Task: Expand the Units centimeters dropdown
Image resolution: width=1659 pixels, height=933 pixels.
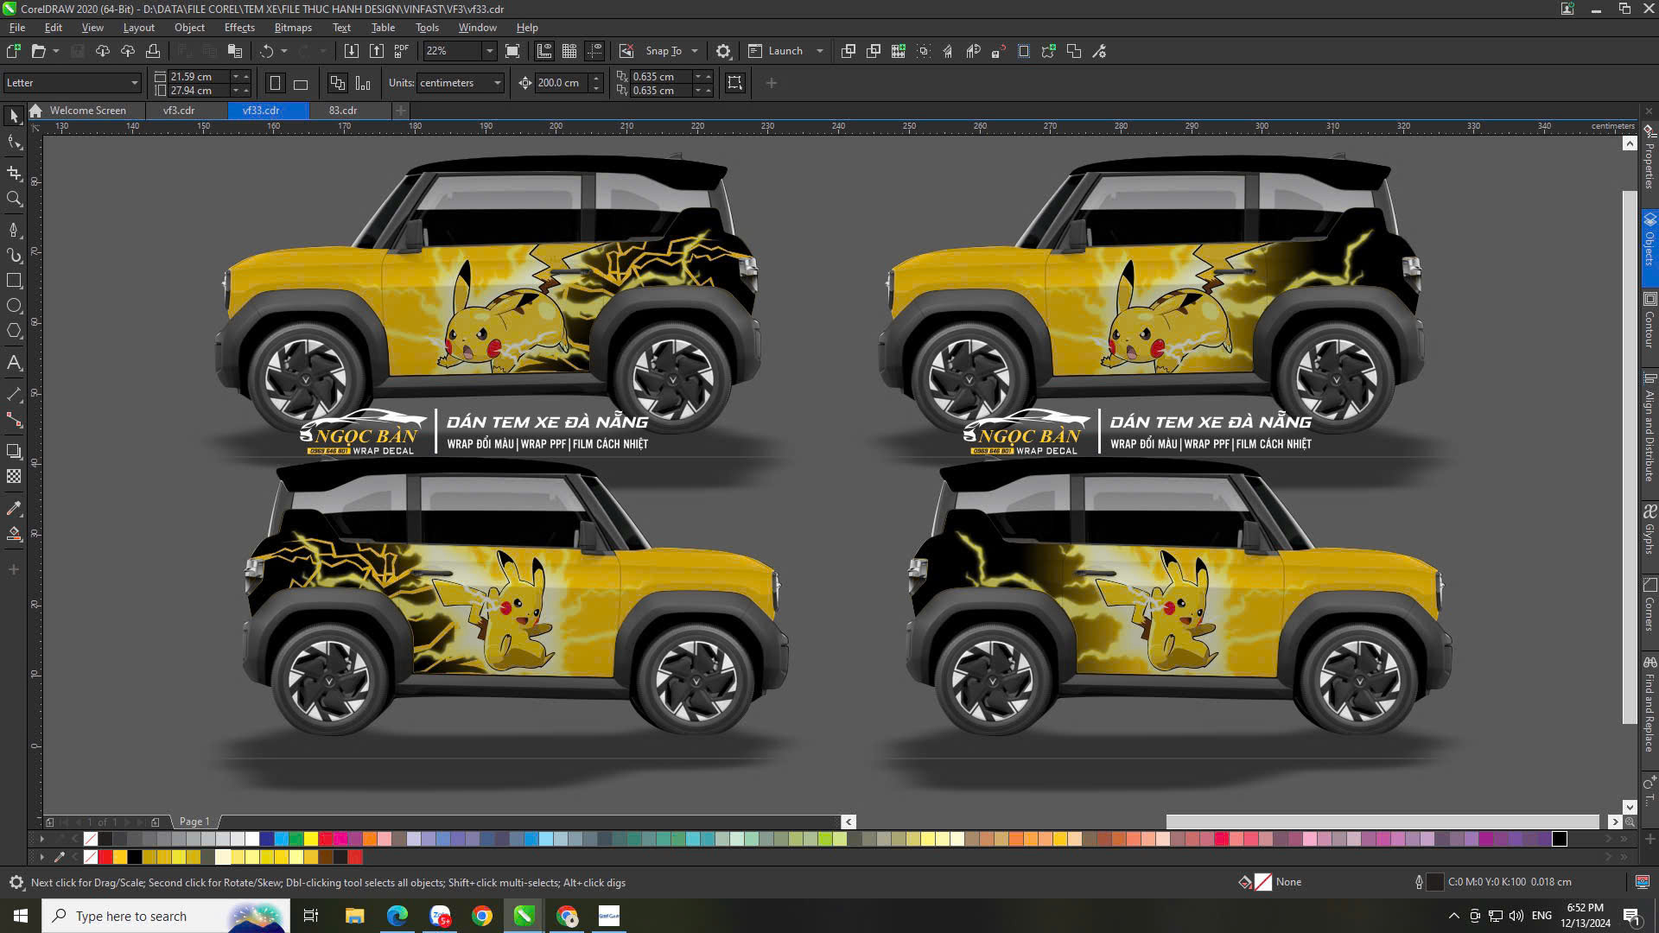Action: [497, 83]
